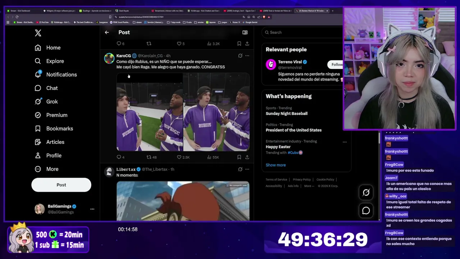Click the @Karolain_CG handle
This screenshot has height=259, width=460.
coord(150,56)
